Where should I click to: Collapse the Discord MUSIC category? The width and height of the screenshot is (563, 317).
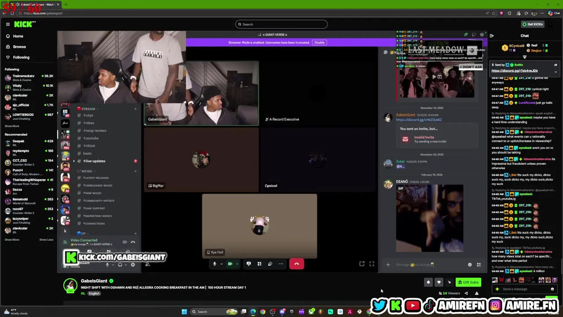86,171
